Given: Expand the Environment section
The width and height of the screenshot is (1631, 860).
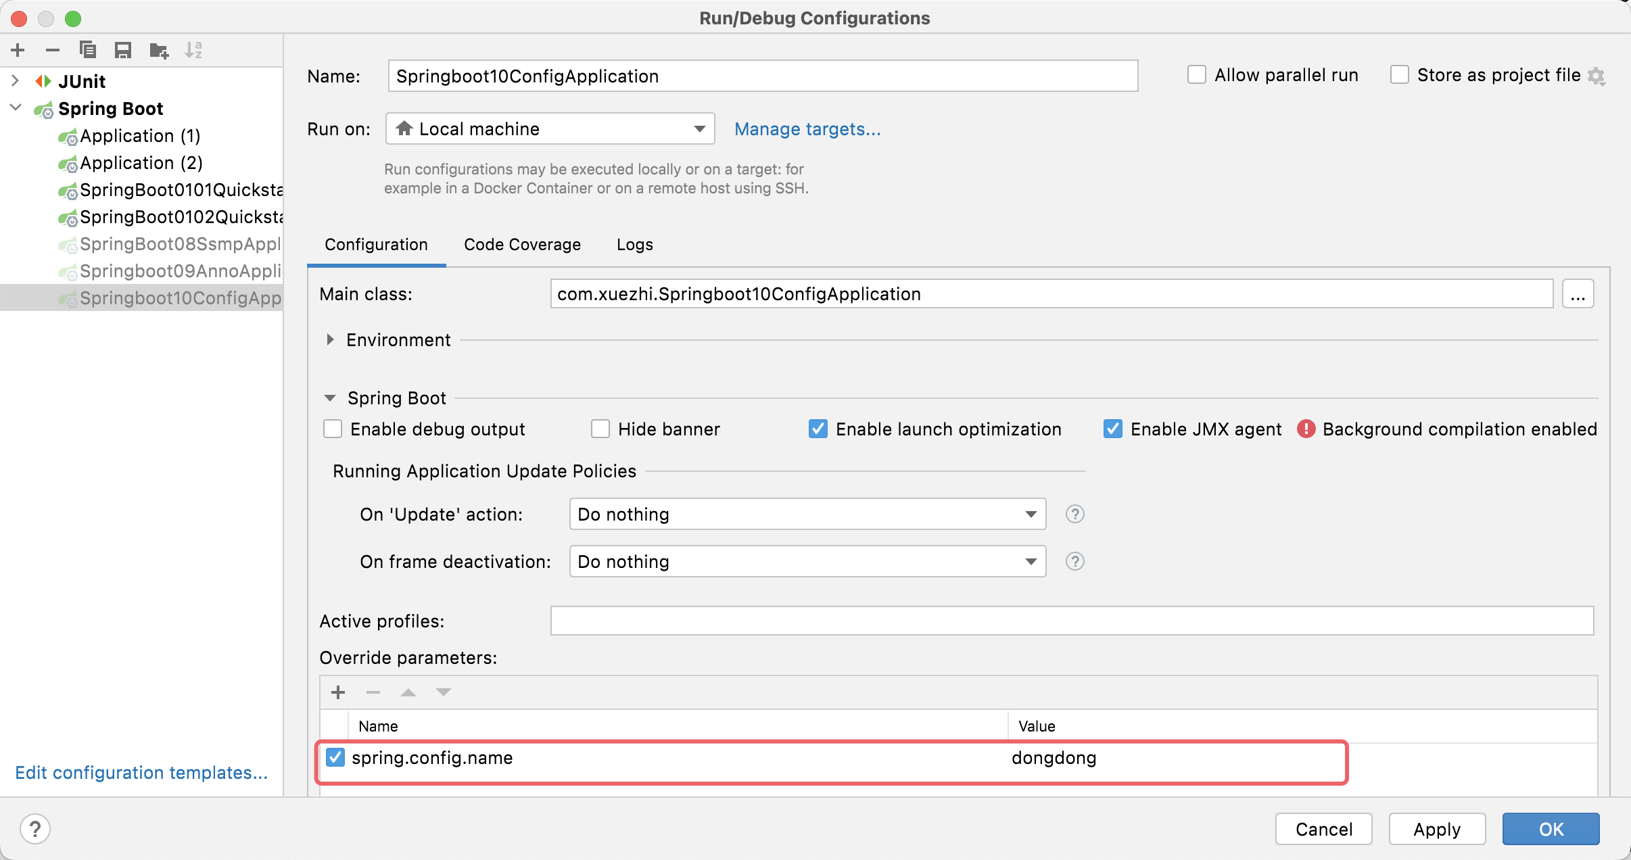Looking at the screenshot, I should click(330, 339).
